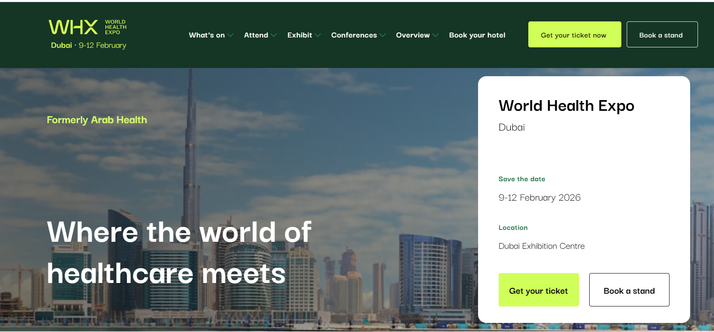This screenshot has width=714, height=332.
Task: Click the Overview chevron arrow icon
Action: coord(435,35)
